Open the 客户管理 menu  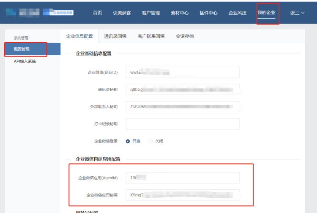coord(151,13)
